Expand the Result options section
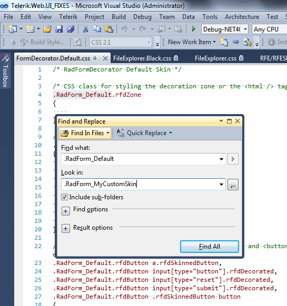The image size is (287, 306). pos(66,228)
